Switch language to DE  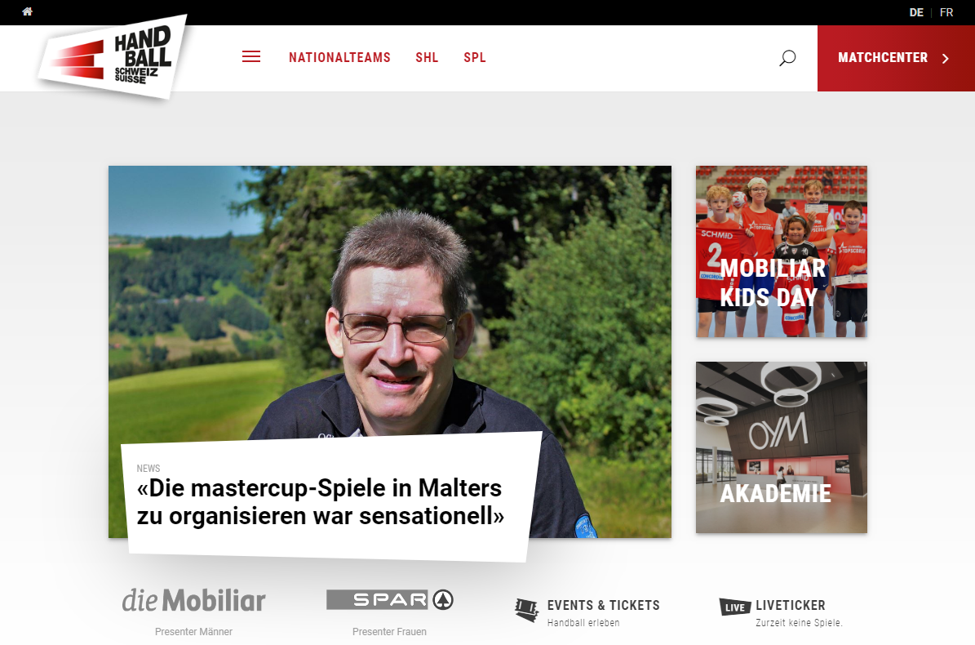click(x=916, y=12)
